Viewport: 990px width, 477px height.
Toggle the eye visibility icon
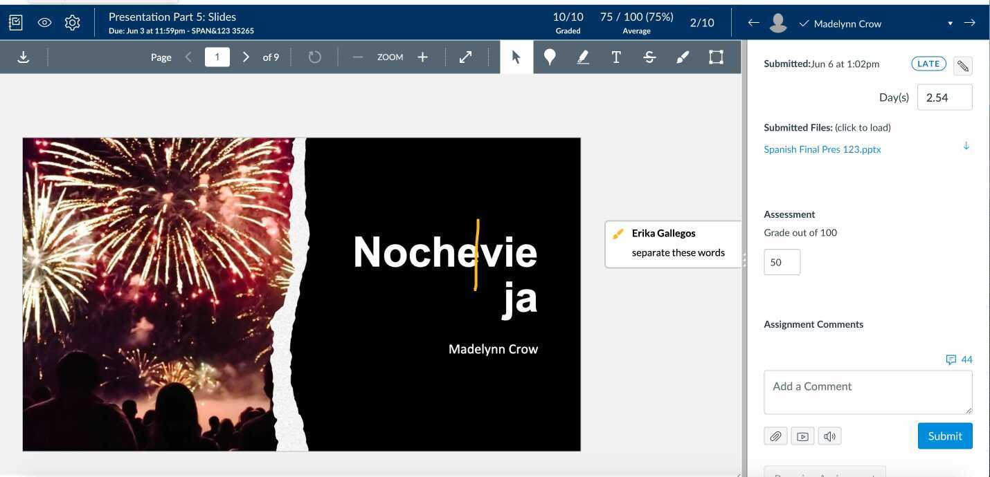(x=44, y=23)
